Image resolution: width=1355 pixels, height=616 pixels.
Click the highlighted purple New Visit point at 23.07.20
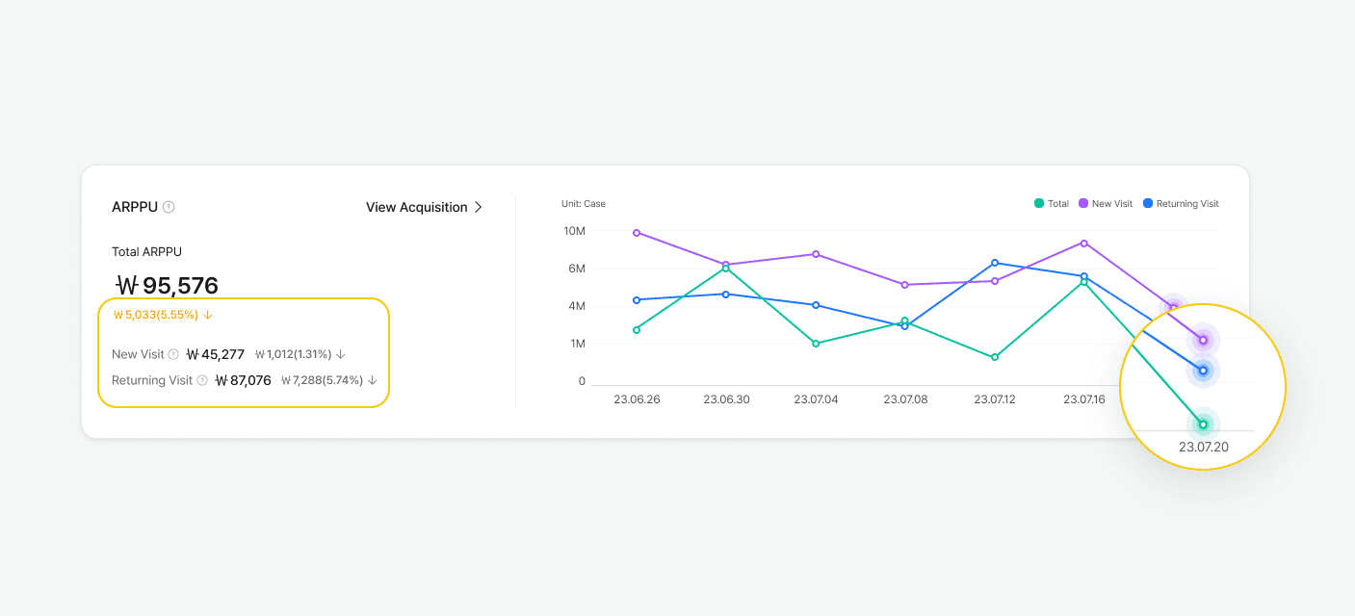(1203, 340)
